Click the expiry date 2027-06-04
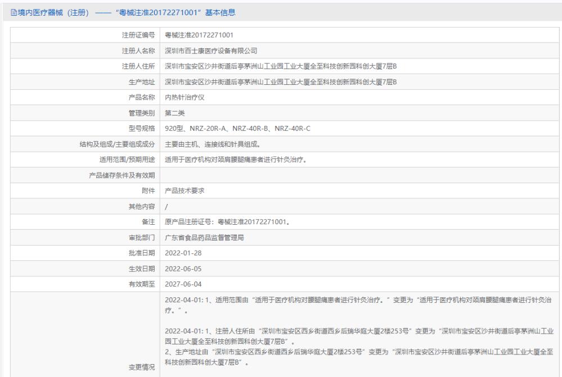The image size is (562, 377). click(183, 284)
